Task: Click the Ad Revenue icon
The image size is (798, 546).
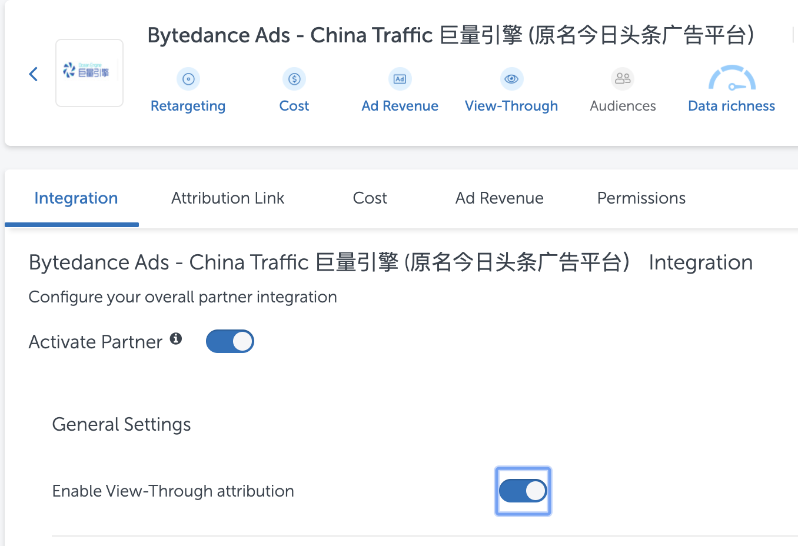Action: (x=400, y=79)
